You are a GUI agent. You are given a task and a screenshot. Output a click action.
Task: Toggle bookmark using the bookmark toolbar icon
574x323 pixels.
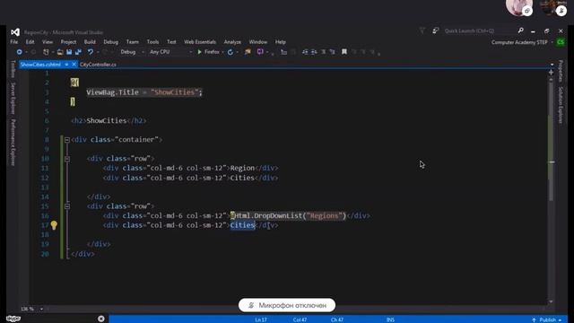344,52
